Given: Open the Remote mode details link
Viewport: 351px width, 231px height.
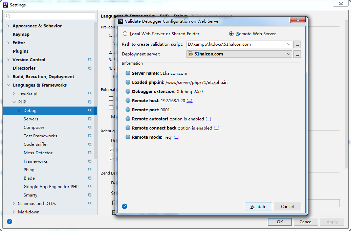Looking at the screenshot, I should (x=177, y=137).
